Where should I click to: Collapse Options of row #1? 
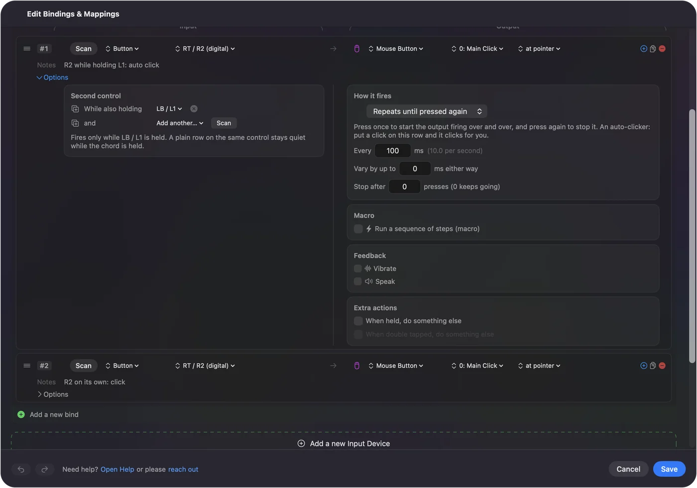(52, 78)
